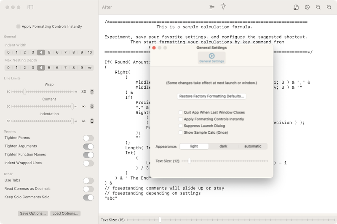This screenshot has height=224, width=337.
Task: Check Quit App When Last Window Closes
Action: coord(181,112)
